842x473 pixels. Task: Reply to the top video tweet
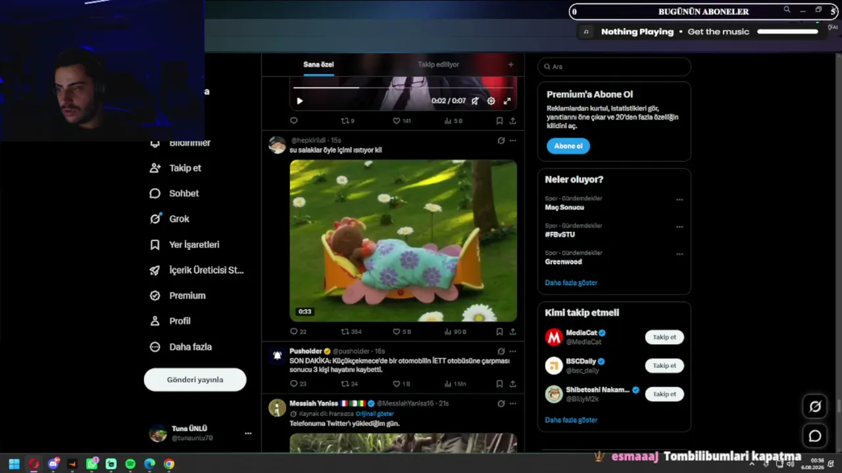(x=294, y=121)
